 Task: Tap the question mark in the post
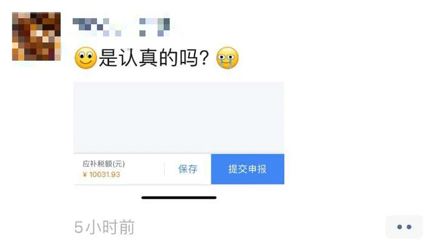point(204,58)
